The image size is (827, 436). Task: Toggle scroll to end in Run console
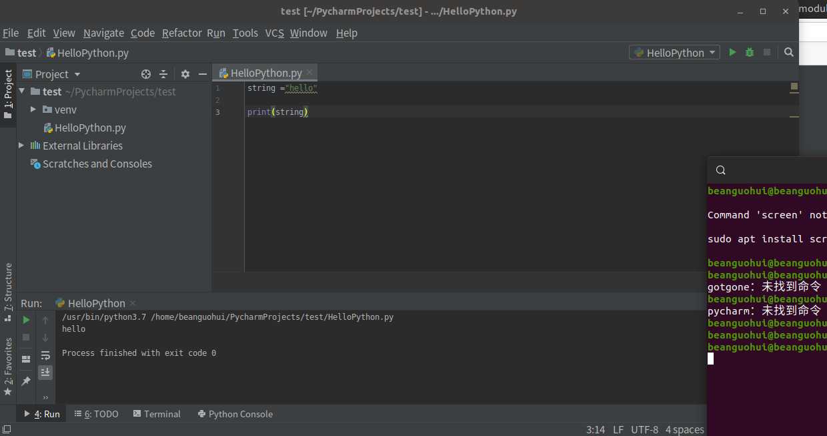pyautogui.click(x=45, y=373)
